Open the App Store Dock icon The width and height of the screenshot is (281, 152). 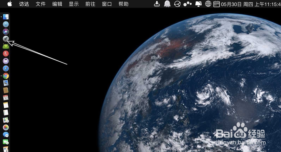[6, 24]
